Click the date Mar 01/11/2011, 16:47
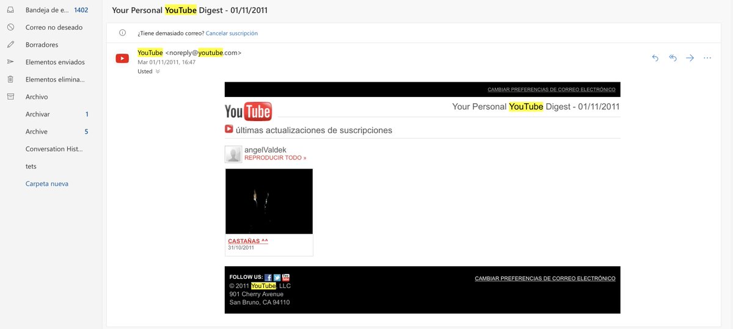Screen dimensions: 733x329 click(x=166, y=62)
